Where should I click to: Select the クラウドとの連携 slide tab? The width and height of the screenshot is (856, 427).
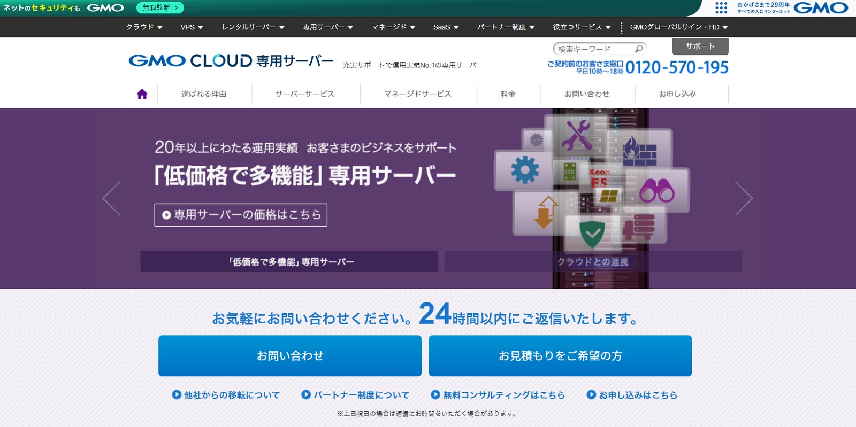(x=593, y=262)
